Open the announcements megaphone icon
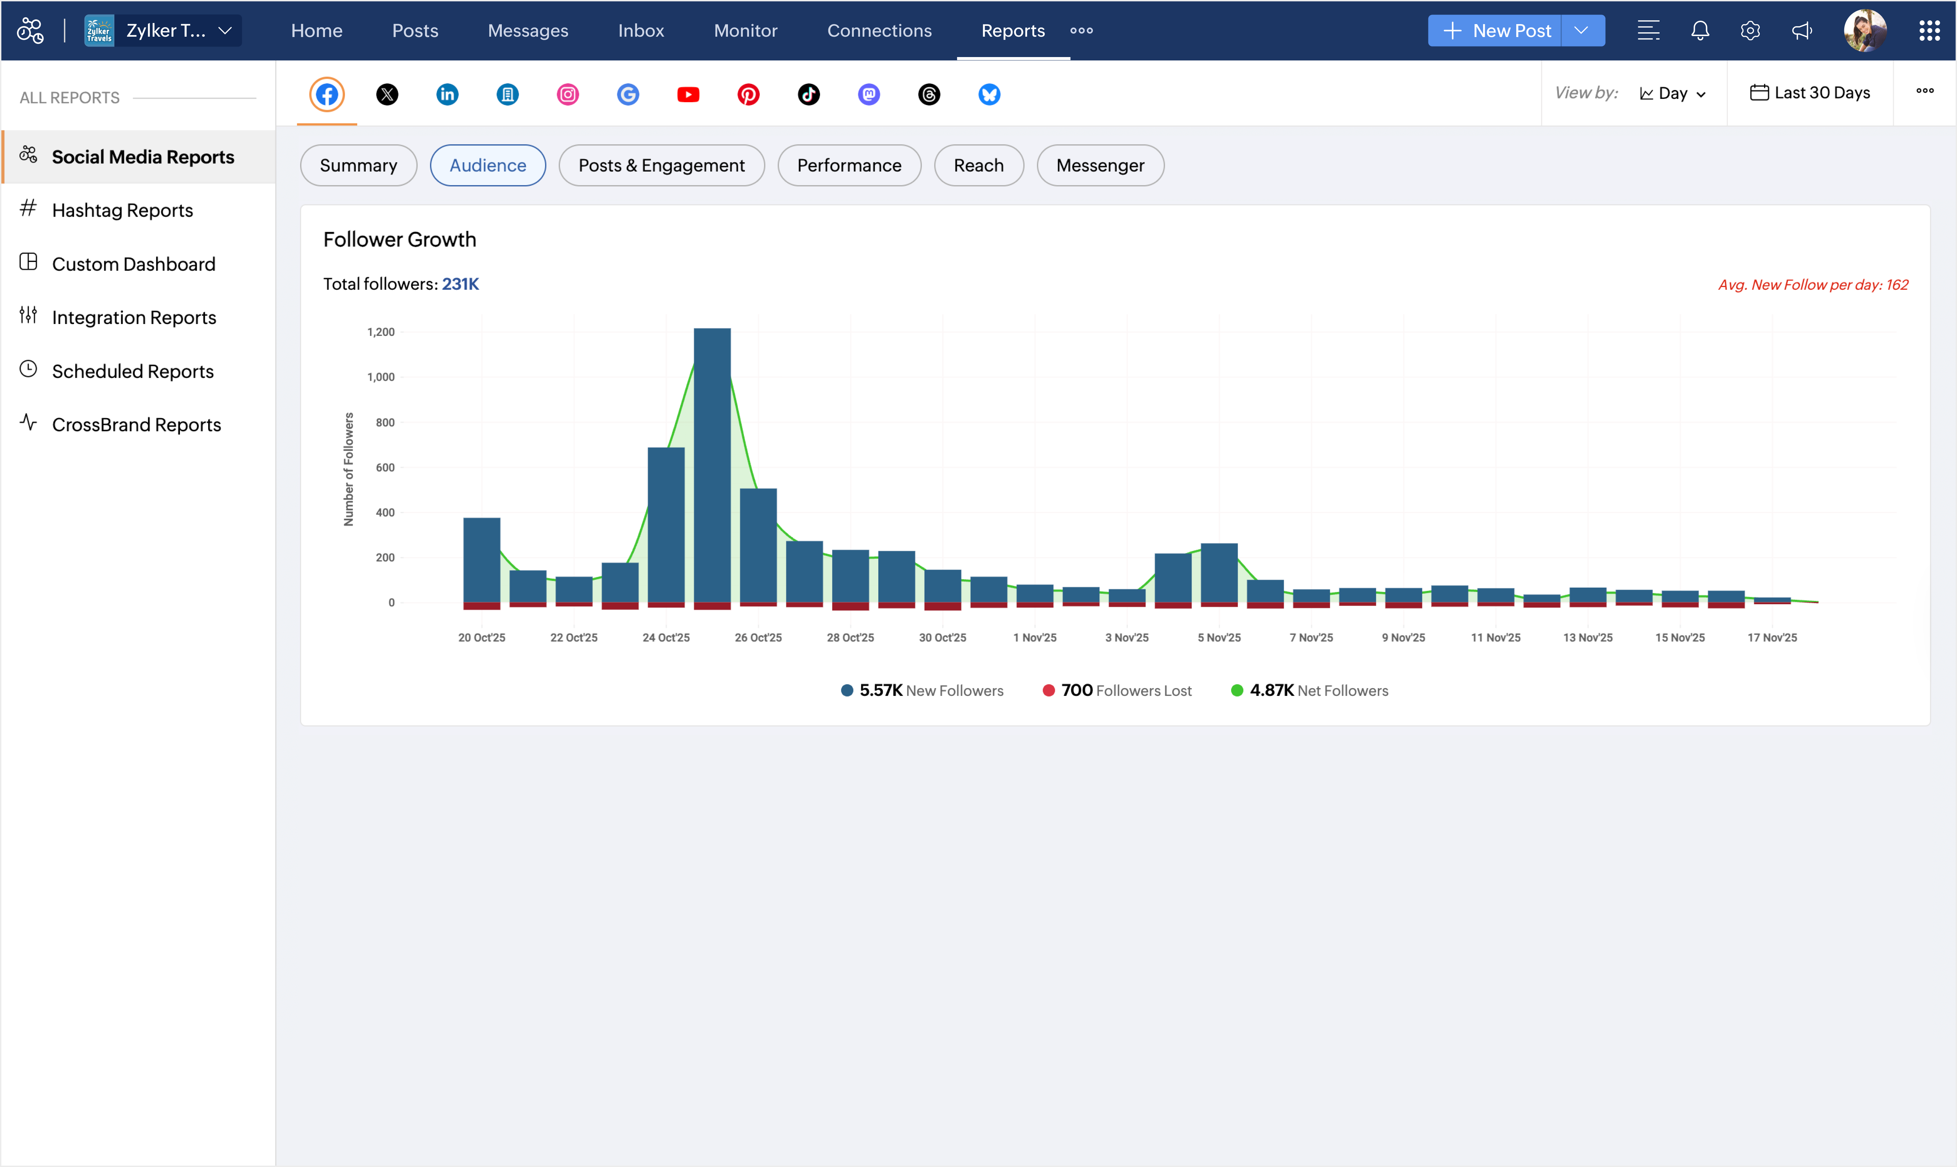Viewport: 1957px width, 1167px height. pyautogui.click(x=1801, y=31)
